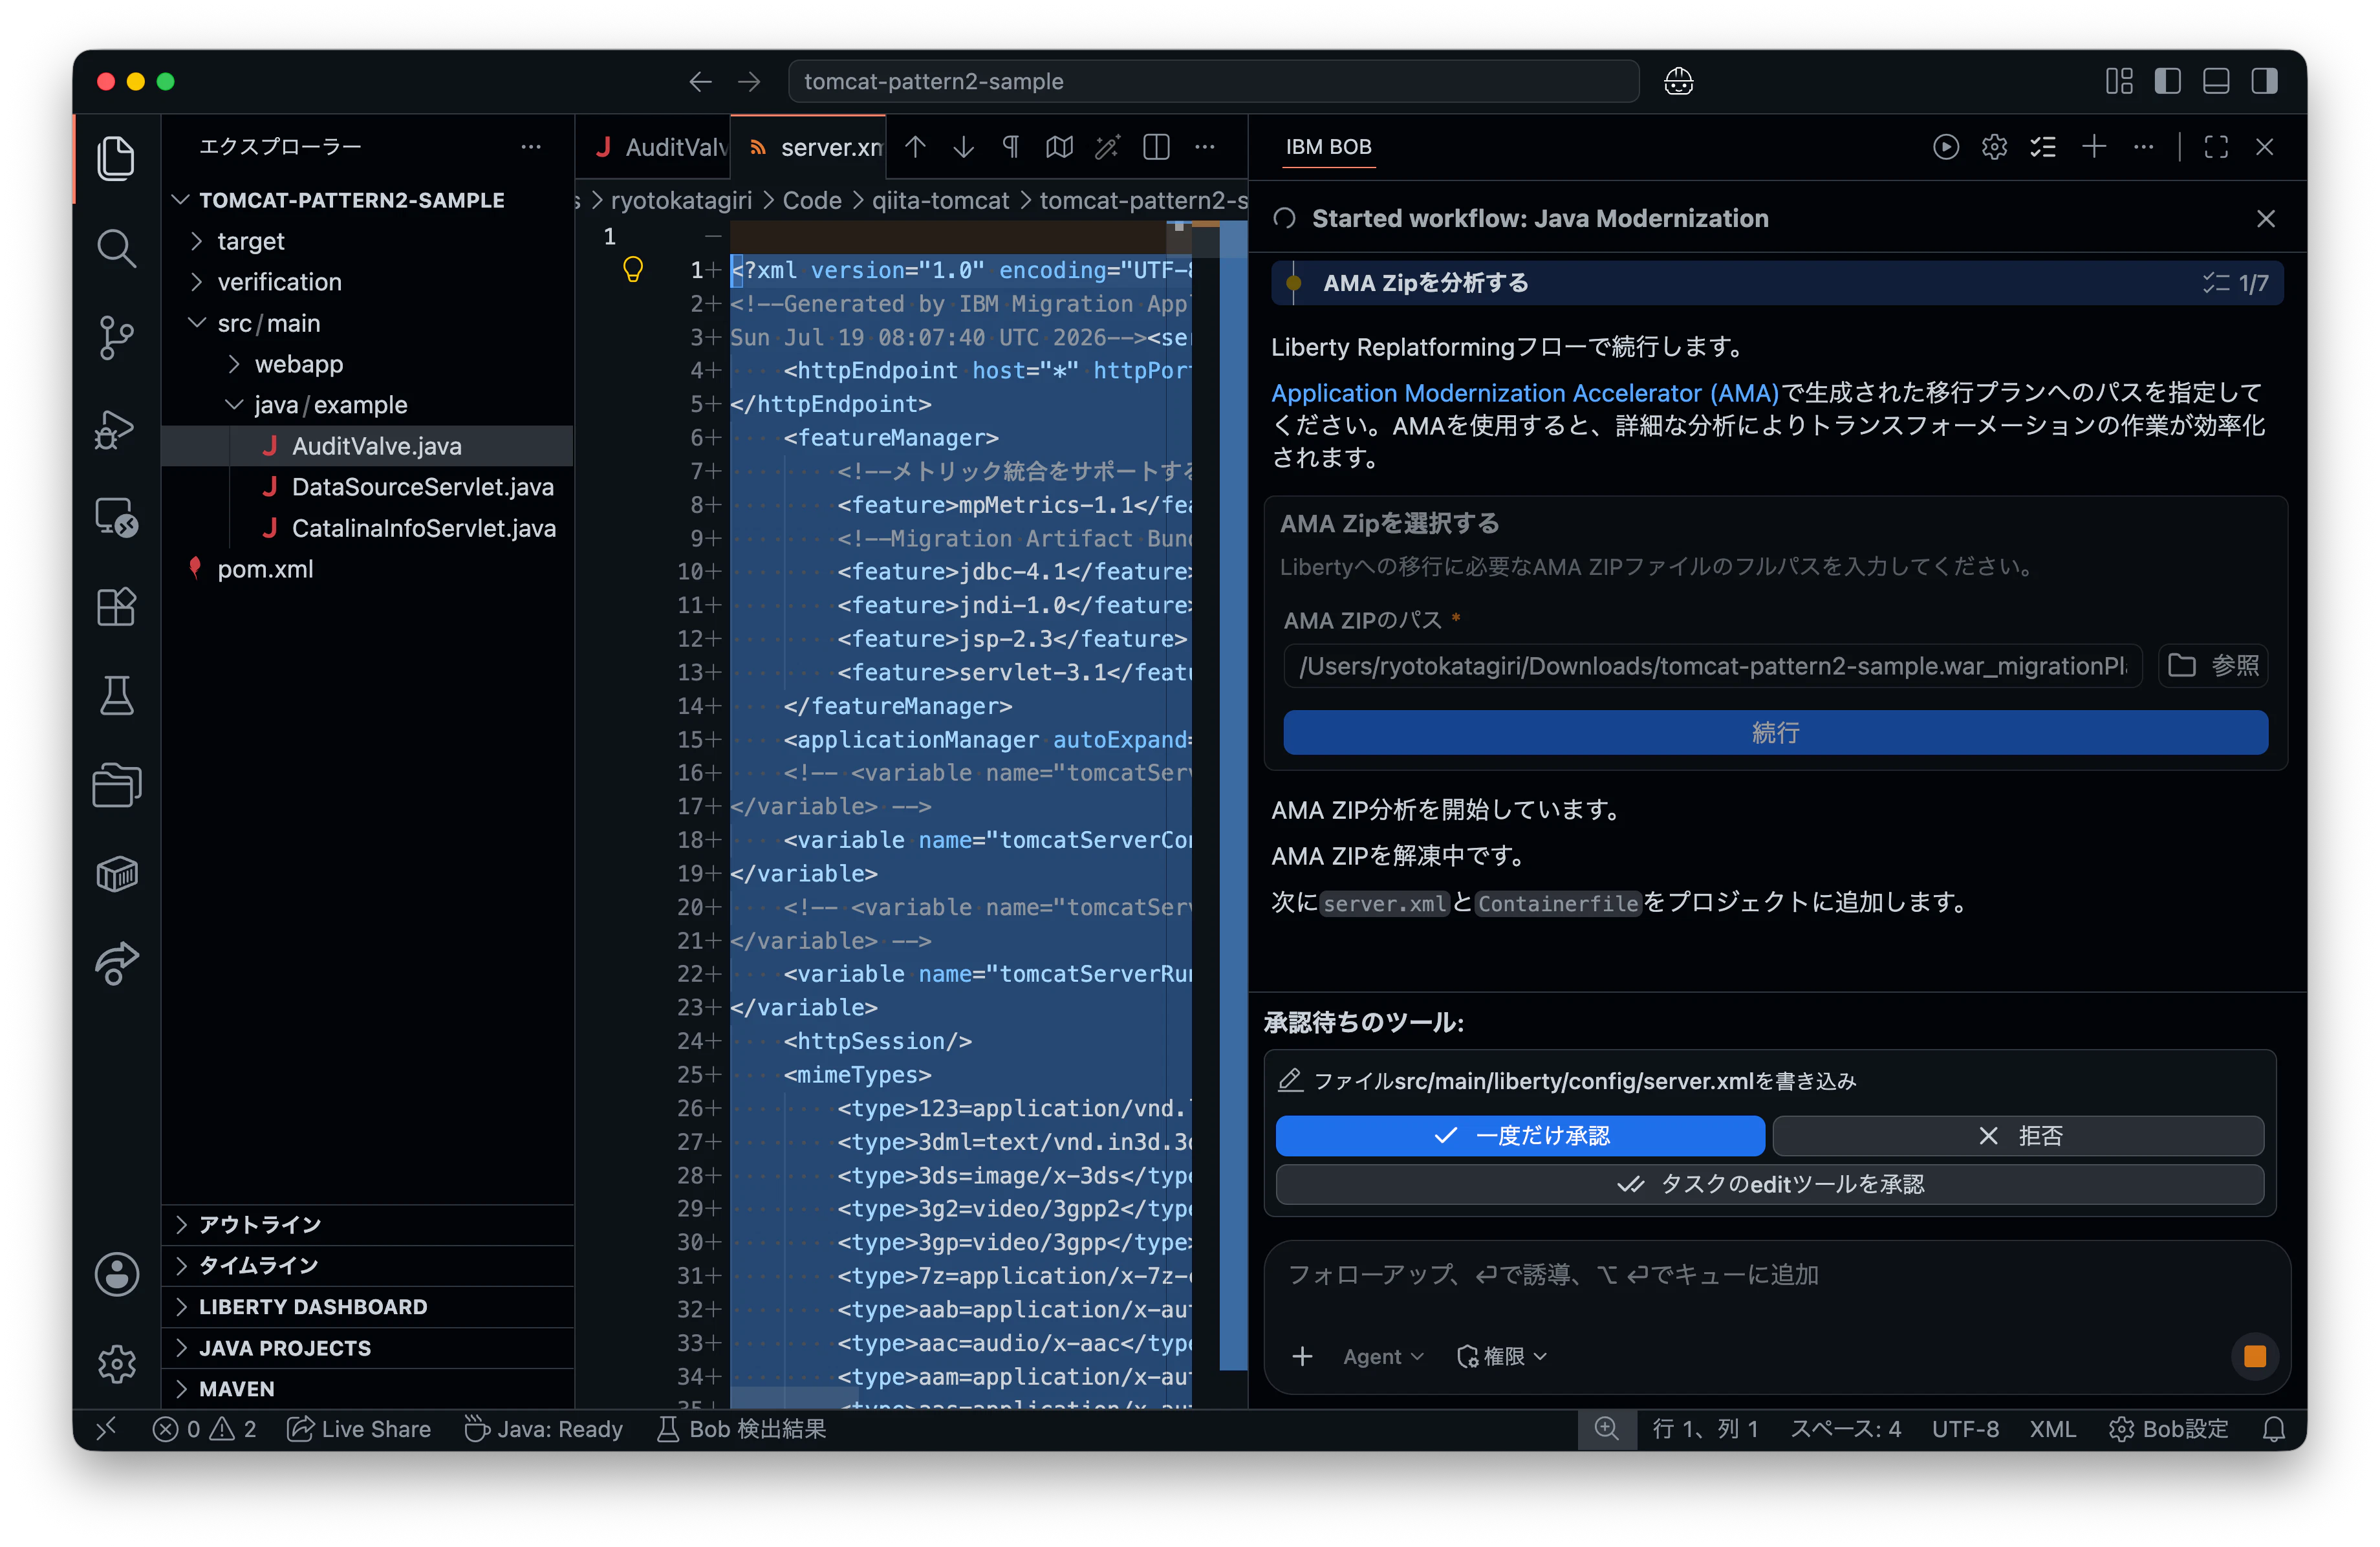Open the Extensions view
The height and width of the screenshot is (1547, 2380).
116,606
